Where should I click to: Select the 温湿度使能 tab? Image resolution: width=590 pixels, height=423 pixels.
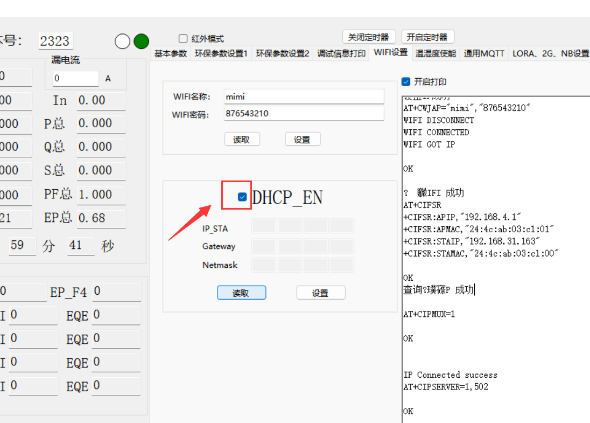(436, 53)
